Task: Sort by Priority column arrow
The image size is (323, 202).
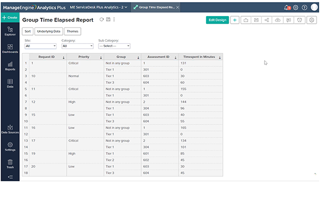Action: point(101,58)
